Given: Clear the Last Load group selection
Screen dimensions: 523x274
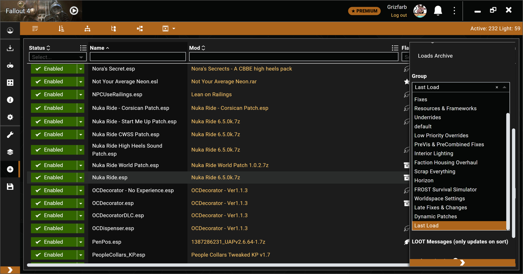Looking at the screenshot, I should [x=497, y=87].
